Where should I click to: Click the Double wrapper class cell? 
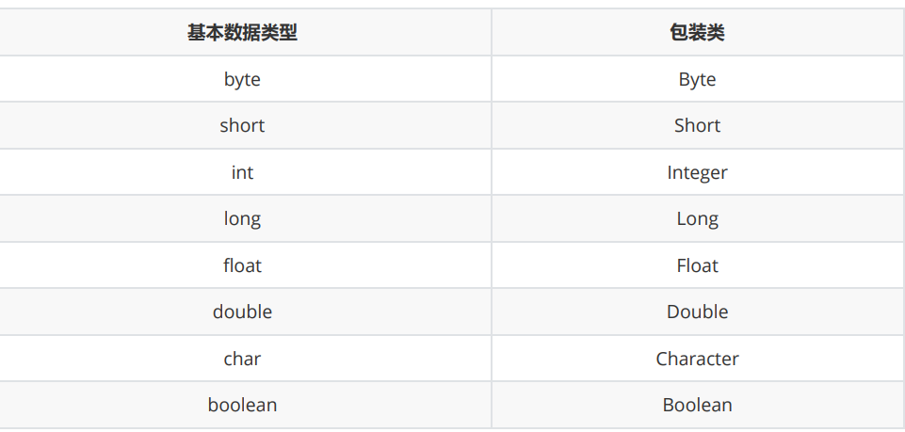[698, 312]
